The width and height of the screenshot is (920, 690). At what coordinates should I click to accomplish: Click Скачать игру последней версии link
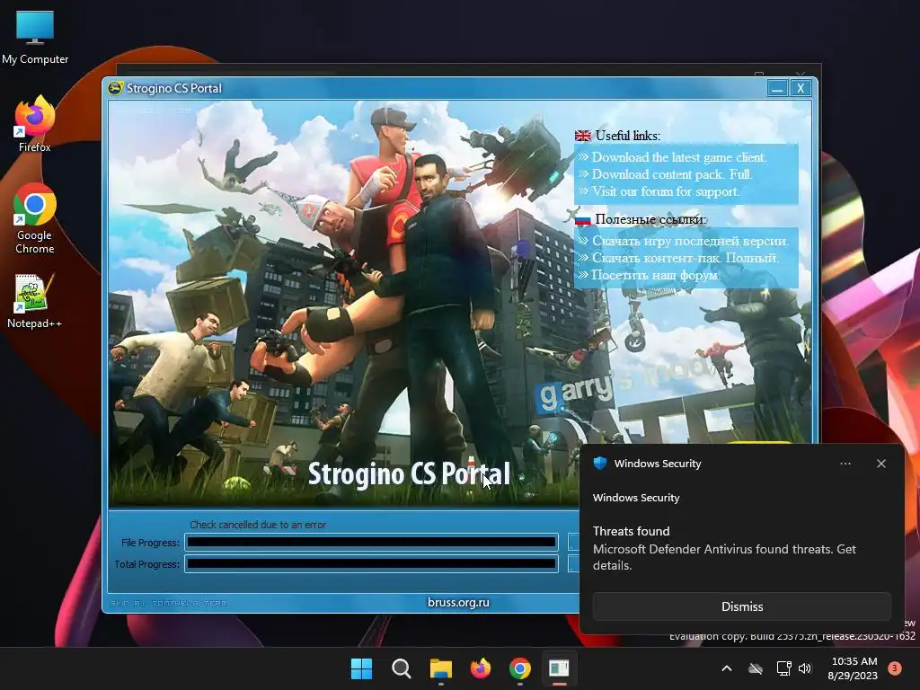(690, 241)
